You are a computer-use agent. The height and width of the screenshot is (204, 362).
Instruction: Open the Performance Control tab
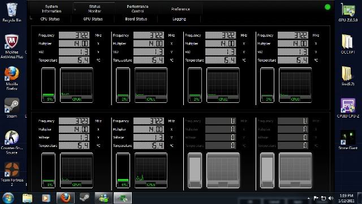[x=137, y=9]
